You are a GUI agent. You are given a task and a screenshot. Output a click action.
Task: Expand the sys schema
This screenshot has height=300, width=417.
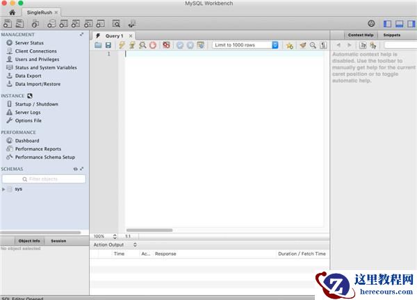click(x=3, y=189)
